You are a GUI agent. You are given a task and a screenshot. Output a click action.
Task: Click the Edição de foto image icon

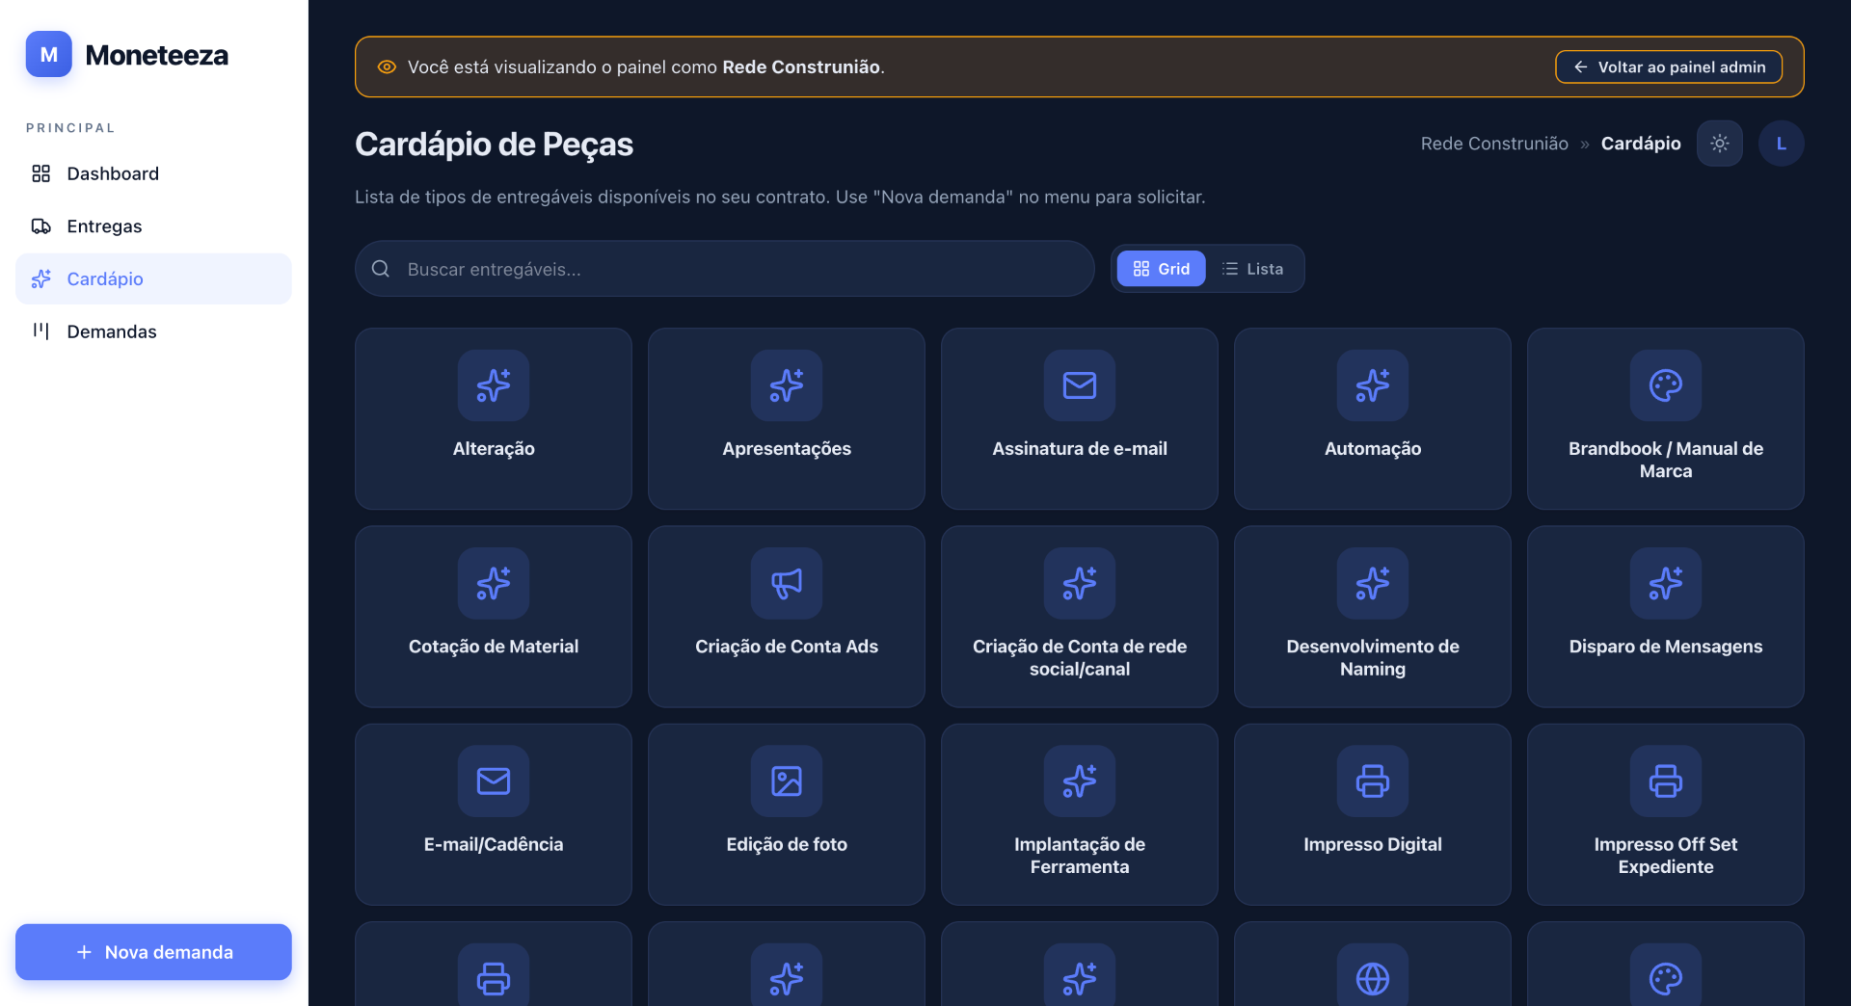(x=787, y=781)
